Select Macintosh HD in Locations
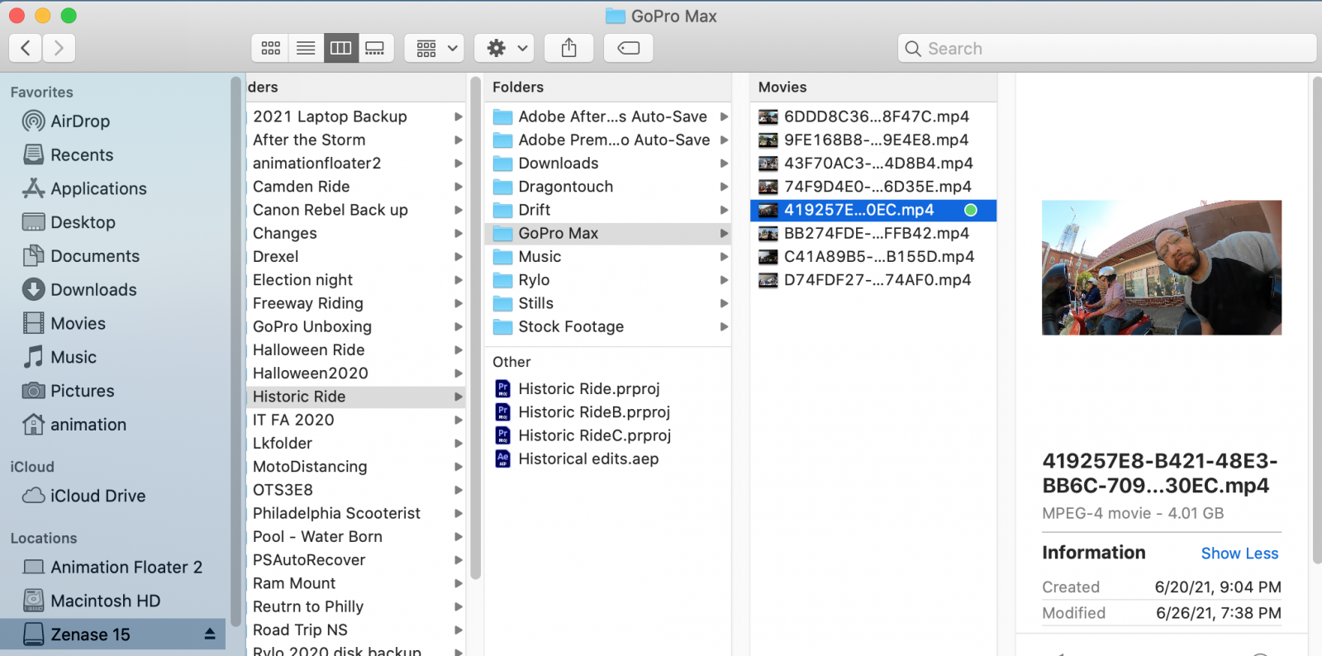 (105, 601)
